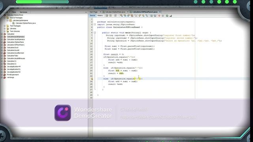Switch to CalculaorJOptionPane.java editor tab
This screenshot has width=253, height=142.
pyautogui.click(x=115, y=12)
